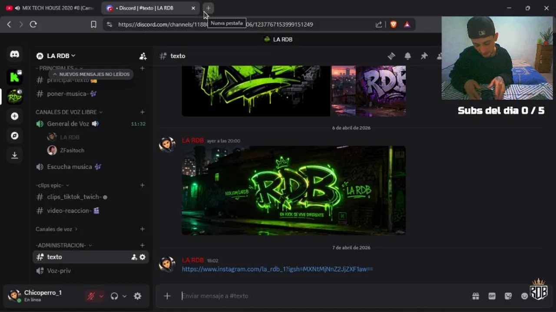The image size is (556, 312).
Task: Collapse the clips epic category
Action: pos(53,185)
